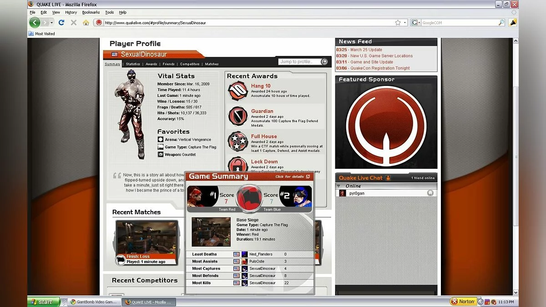Click the Lock Down award badge icon
This screenshot has width=546, height=307.
click(x=238, y=165)
